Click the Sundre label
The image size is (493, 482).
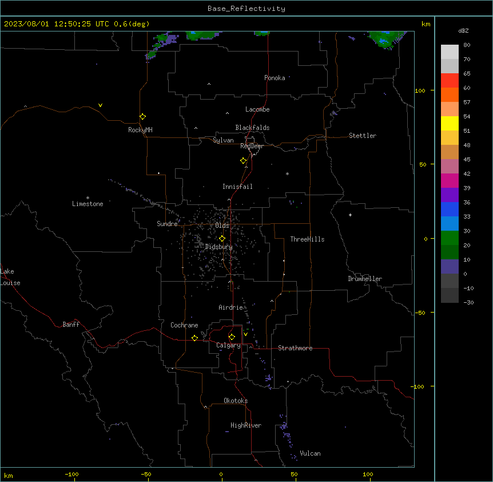coord(167,224)
